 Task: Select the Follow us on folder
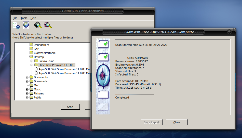[x=46, y=61]
